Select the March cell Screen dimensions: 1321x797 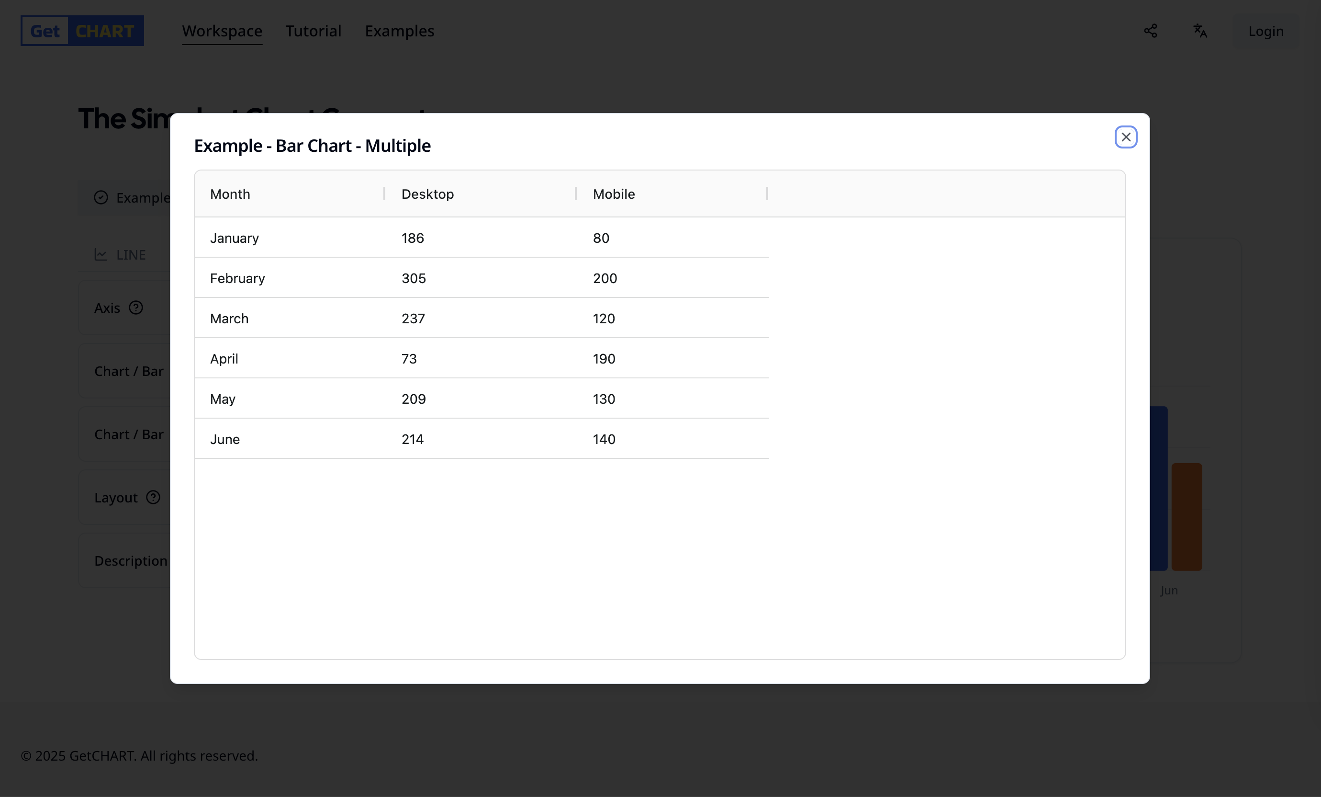(x=290, y=318)
